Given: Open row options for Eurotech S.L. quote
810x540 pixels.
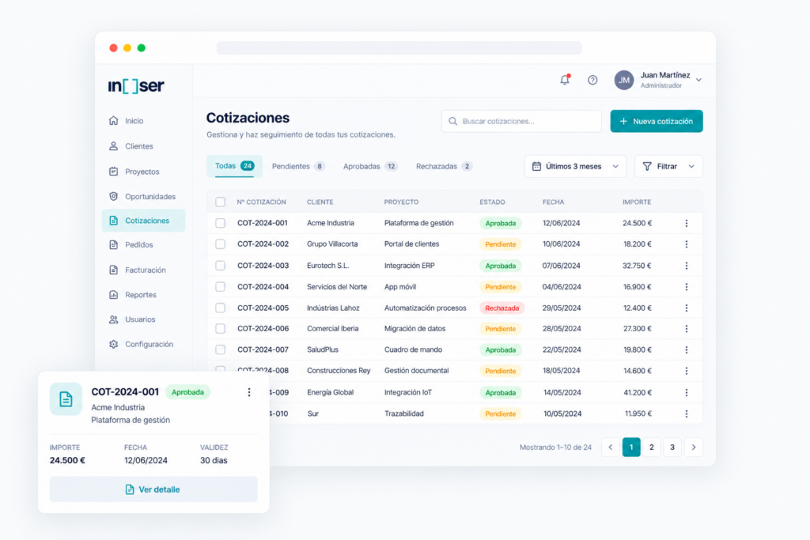Looking at the screenshot, I should pos(687,266).
